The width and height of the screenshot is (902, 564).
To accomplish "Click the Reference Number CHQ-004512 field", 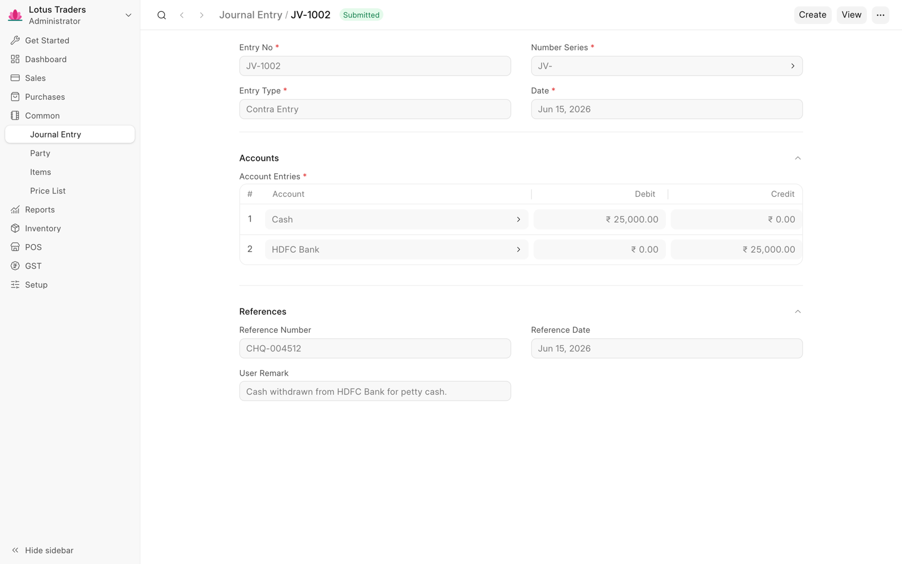I will 375,349.
